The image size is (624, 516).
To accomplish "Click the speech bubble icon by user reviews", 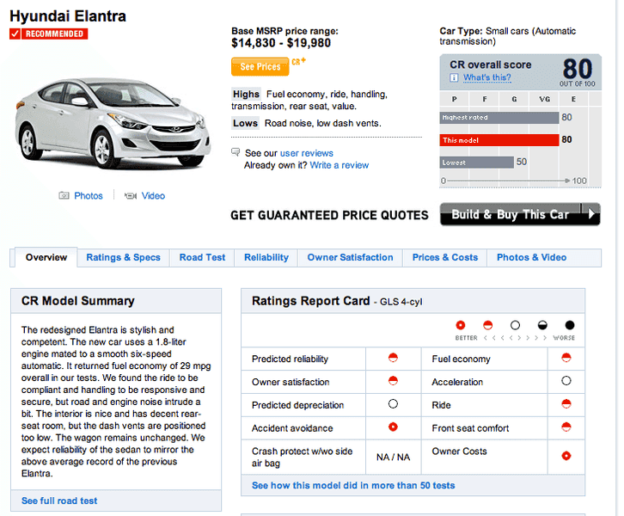I will (x=236, y=152).
